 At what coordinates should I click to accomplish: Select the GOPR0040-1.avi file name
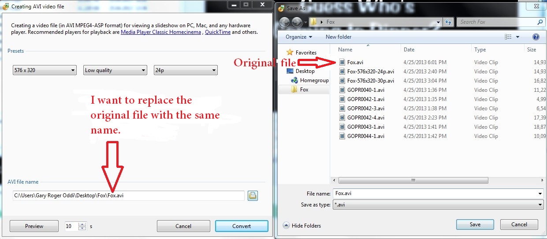click(x=366, y=90)
